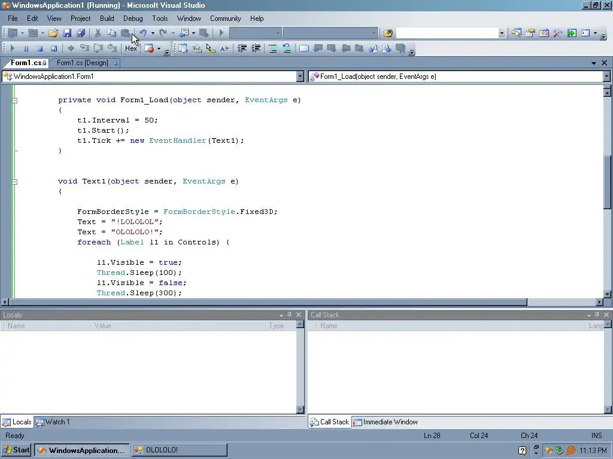Click the help question mark tray icon
613x459 pixels.
522,451
